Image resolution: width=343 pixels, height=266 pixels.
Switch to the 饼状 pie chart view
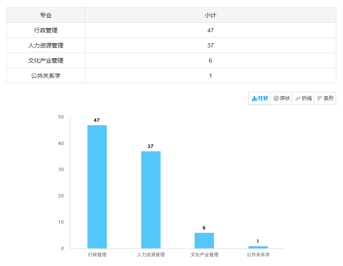coord(281,98)
